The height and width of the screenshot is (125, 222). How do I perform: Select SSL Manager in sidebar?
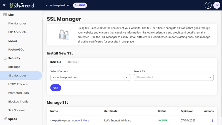point(21,76)
